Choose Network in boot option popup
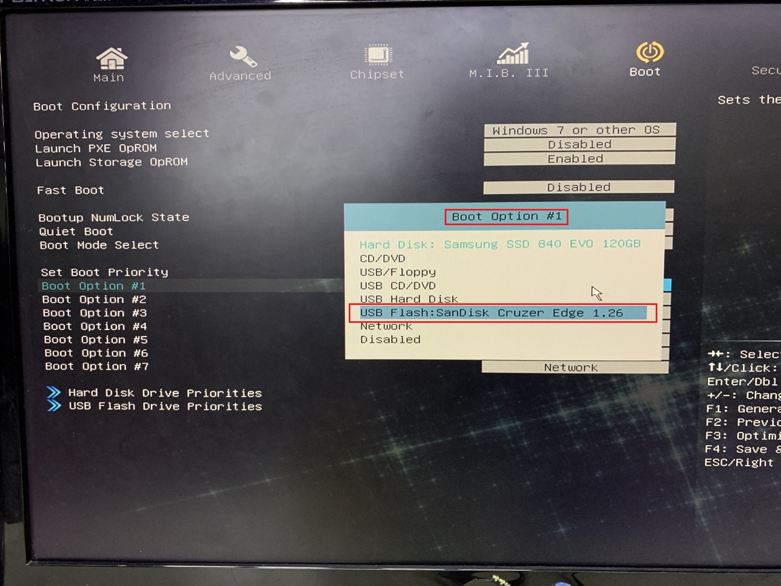Image resolution: width=781 pixels, height=586 pixels. click(x=386, y=326)
